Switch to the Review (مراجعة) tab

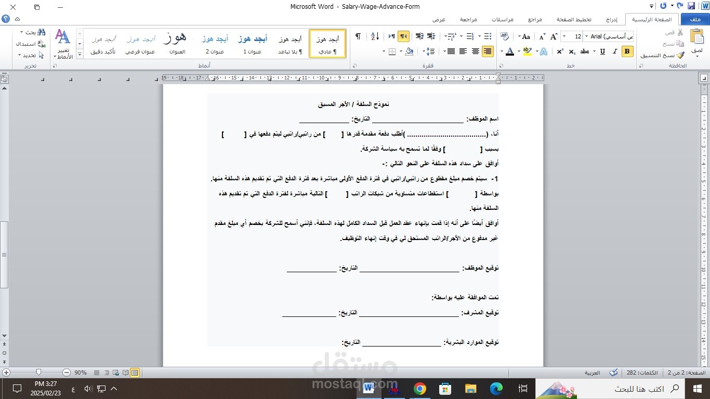(468, 19)
